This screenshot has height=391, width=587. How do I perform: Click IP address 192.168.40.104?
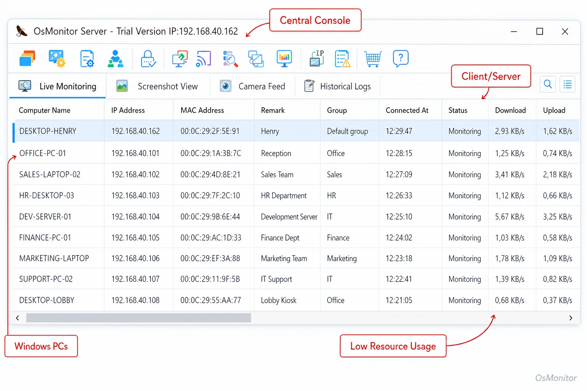coord(135,217)
